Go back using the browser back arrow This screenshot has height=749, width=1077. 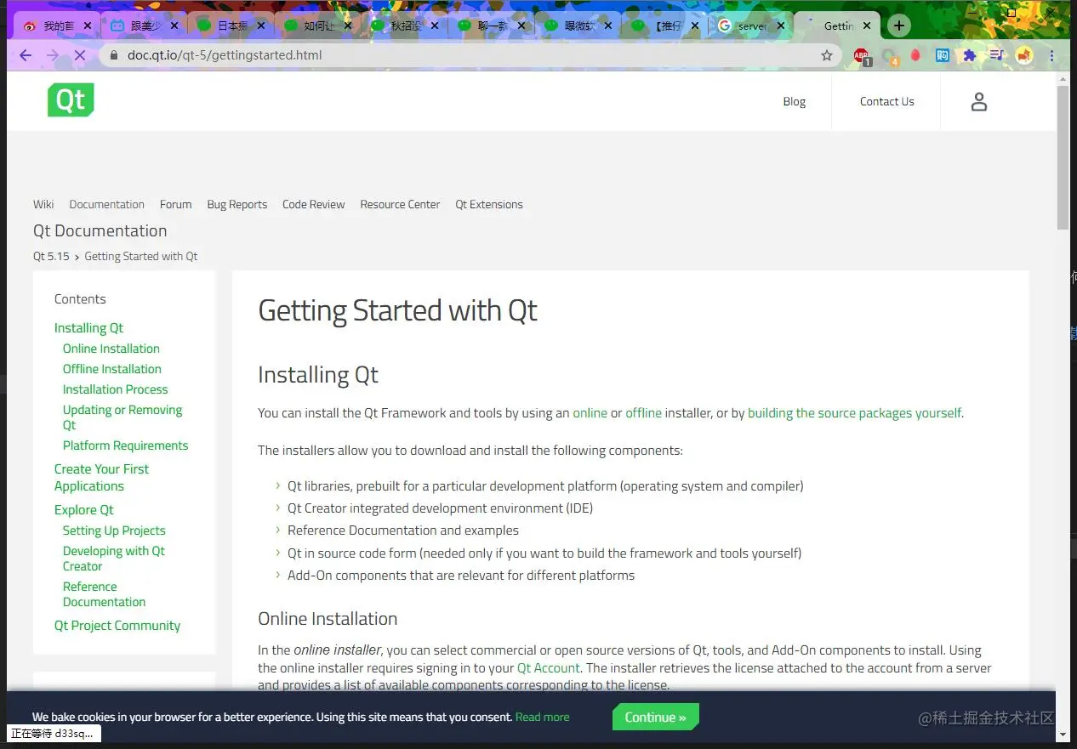26,55
